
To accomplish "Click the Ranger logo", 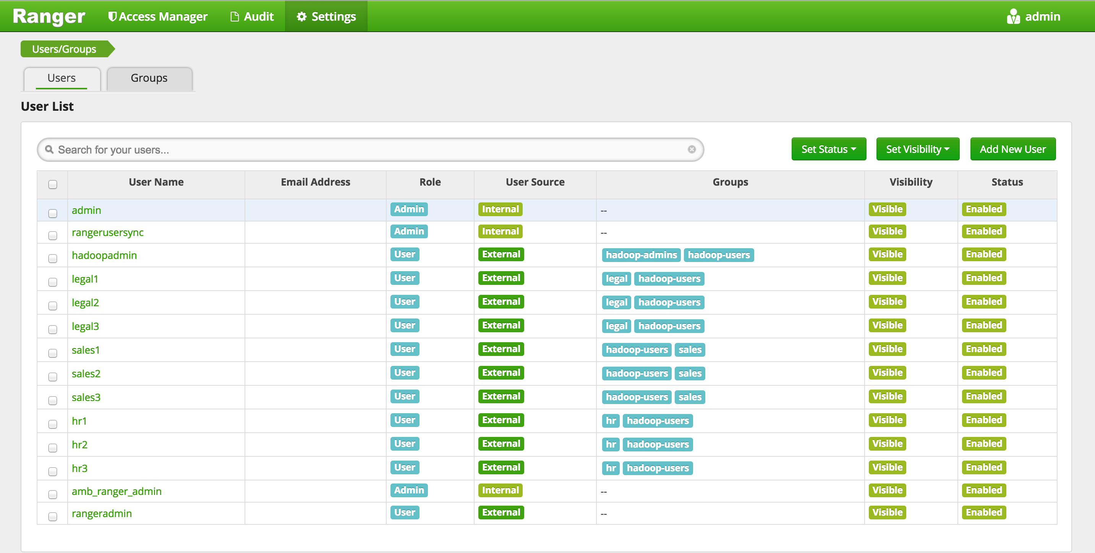I will (49, 16).
